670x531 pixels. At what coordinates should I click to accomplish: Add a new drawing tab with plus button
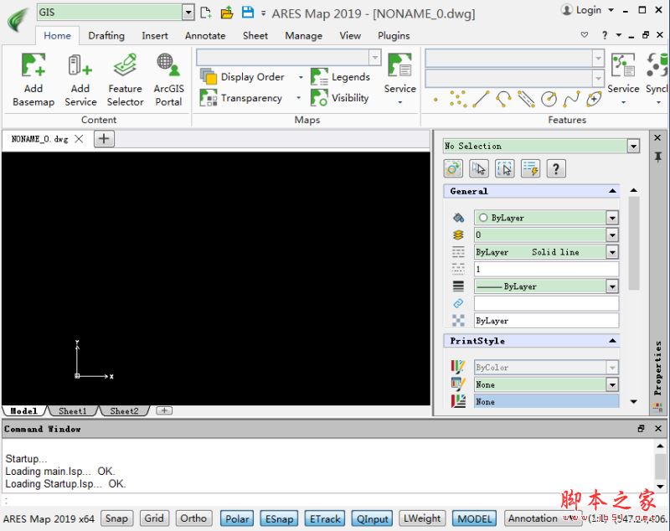(104, 139)
